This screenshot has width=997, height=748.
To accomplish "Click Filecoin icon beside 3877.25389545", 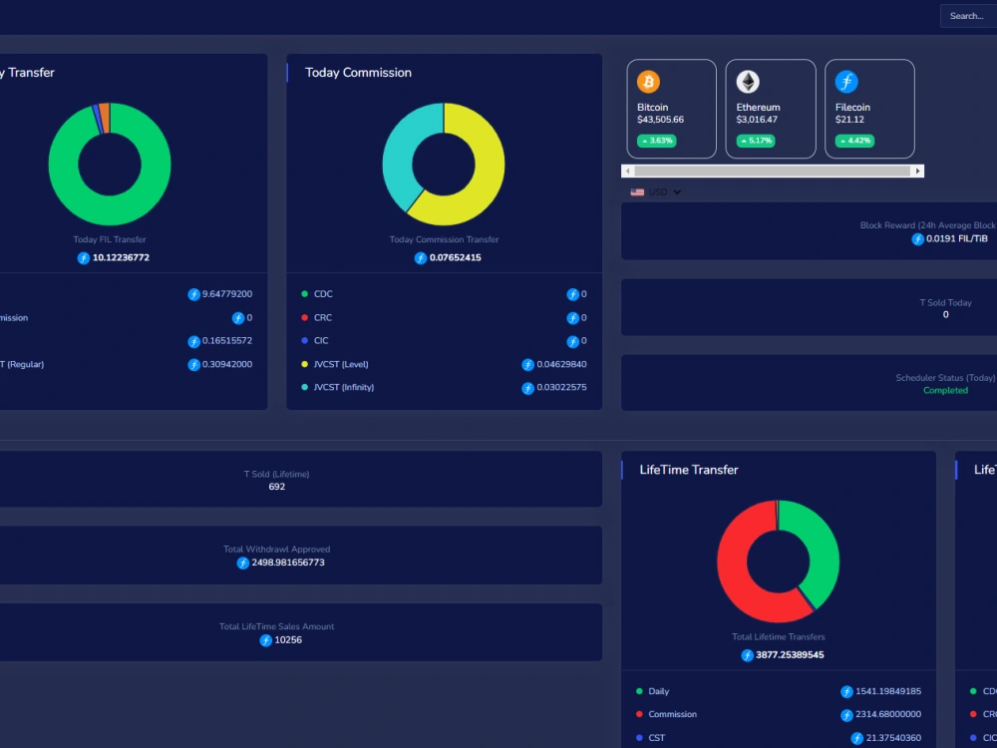I will click(x=747, y=655).
